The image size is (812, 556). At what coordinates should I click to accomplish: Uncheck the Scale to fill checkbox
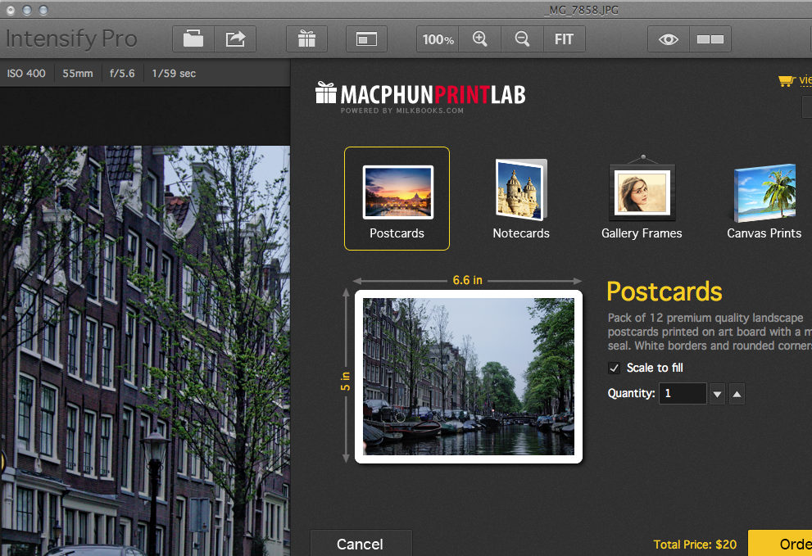point(615,368)
